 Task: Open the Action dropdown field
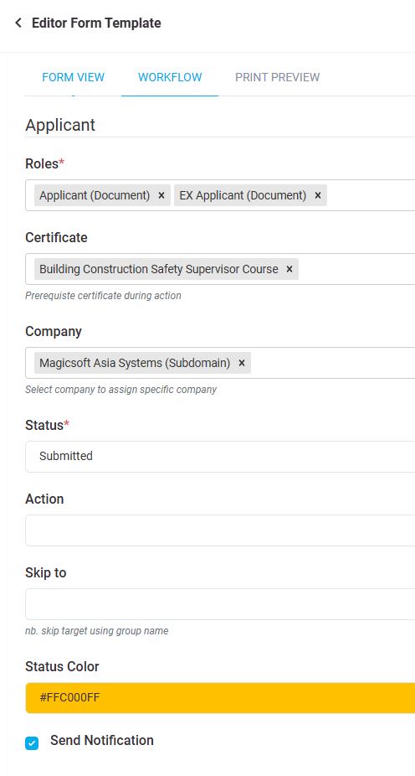(x=220, y=530)
